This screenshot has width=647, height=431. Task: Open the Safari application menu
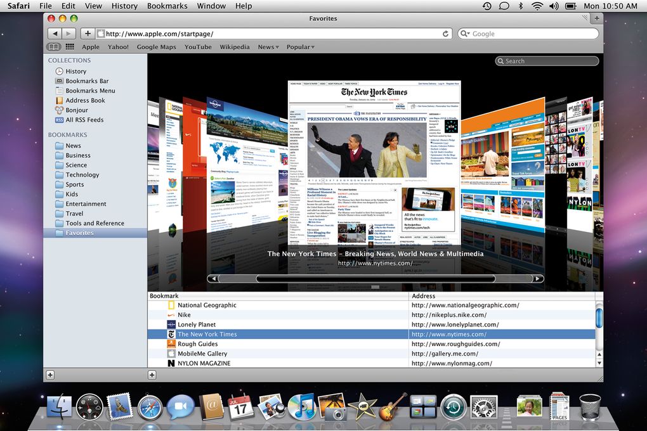click(18, 6)
